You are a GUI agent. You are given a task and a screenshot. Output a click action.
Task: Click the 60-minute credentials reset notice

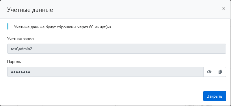(62, 27)
